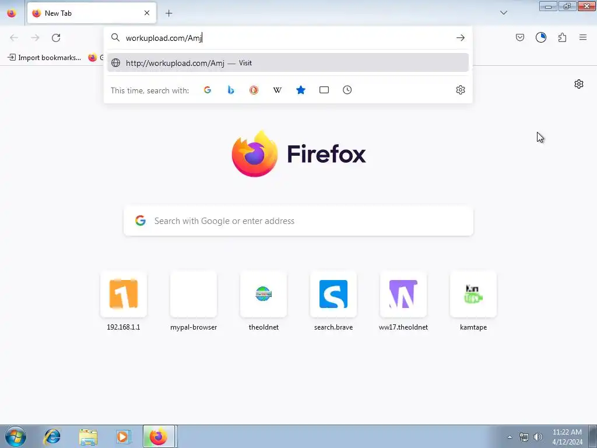Click the Search with Google field
Viewport: 597px width, 448px height.
pos(298,221)
